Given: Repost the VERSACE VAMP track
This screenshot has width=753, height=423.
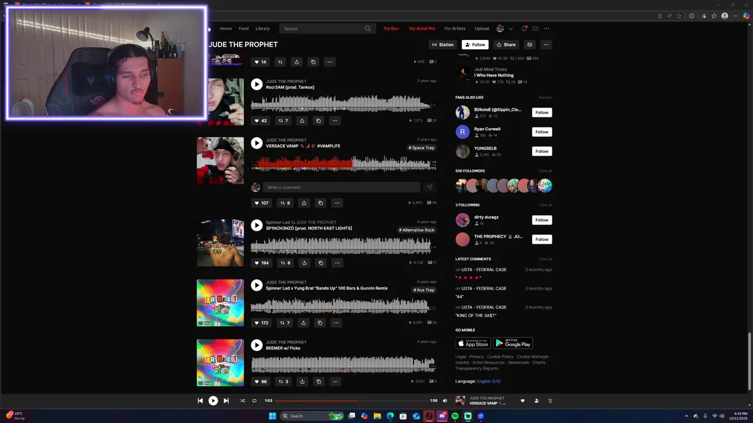Looking at the screenshot, I should 285,203.
